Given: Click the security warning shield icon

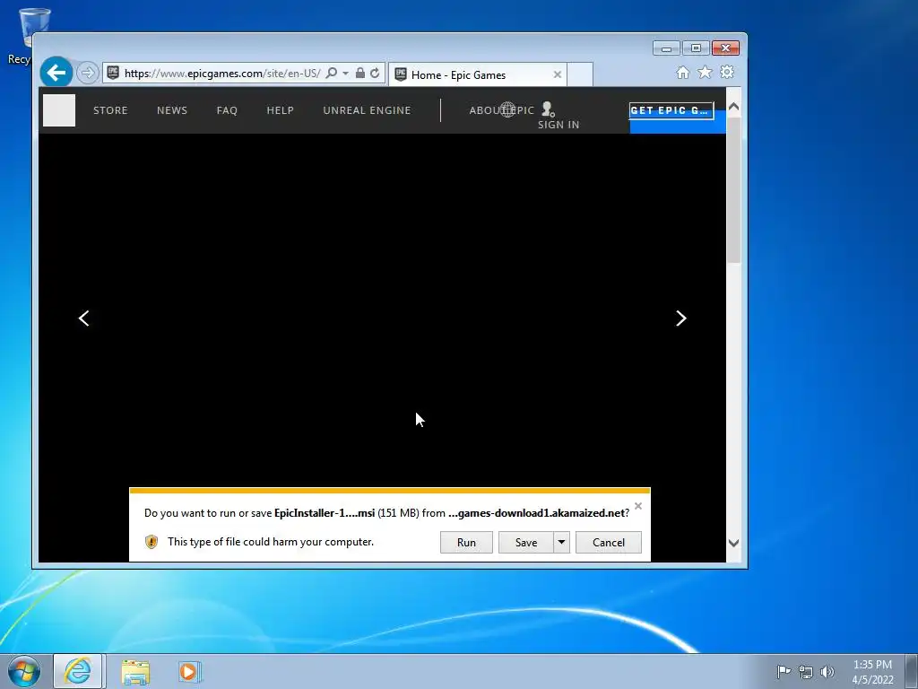Looking at the screenshot, I should (x=152, y=542).
